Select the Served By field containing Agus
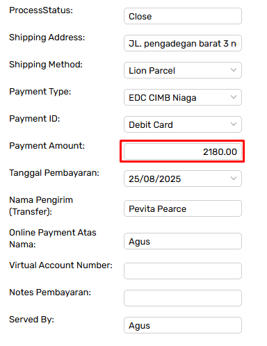 pyautogui.click(x=183, y=325)
